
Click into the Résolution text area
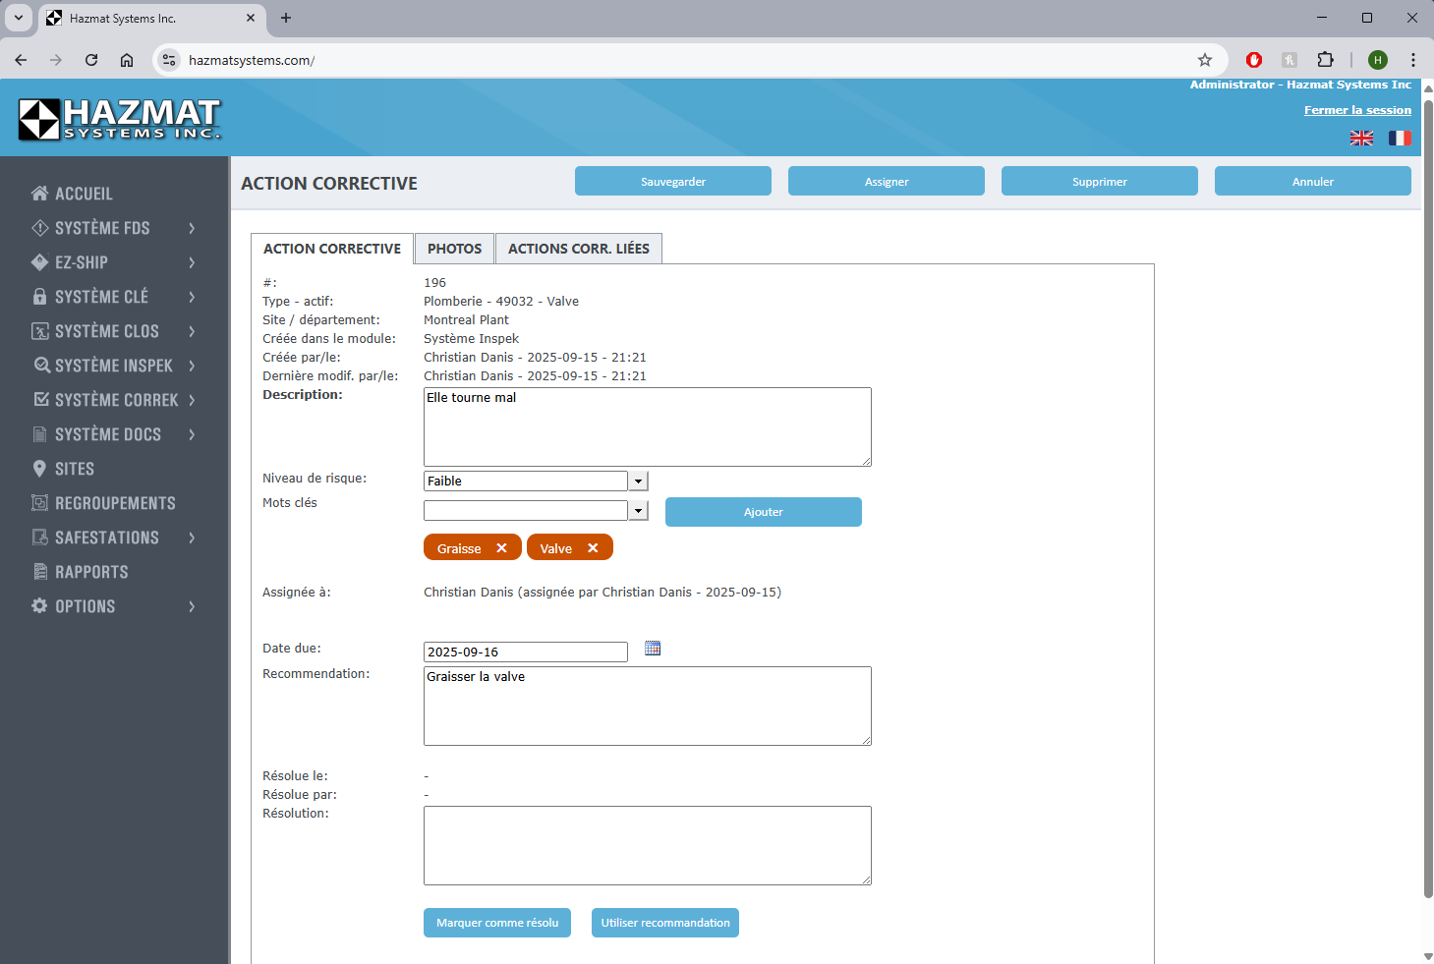(x=647, y=845)
